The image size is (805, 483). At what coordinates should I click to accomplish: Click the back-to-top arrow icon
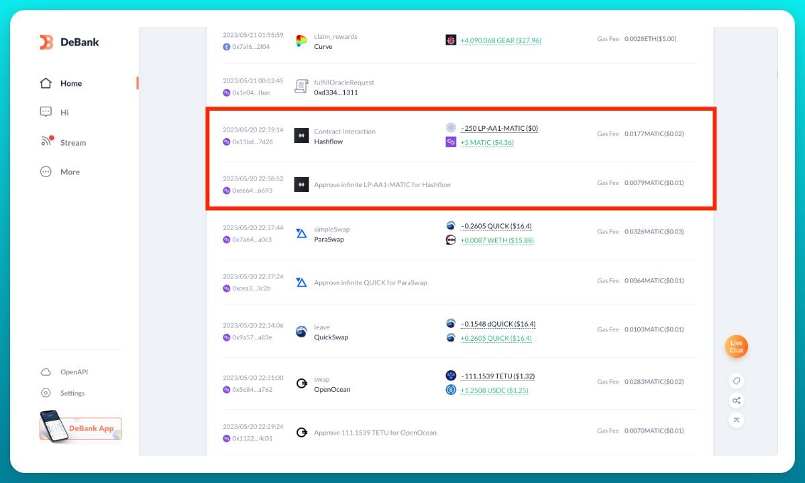737,420
